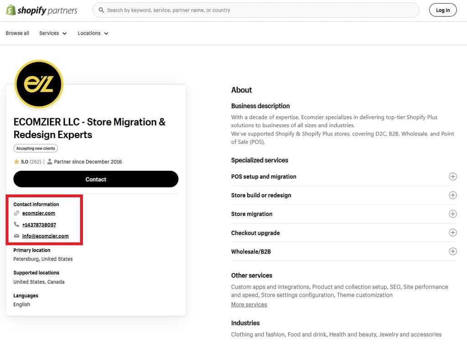Focus the partner search field
Image resolution: width=467 pixels, height=346 pixels.
[x=256, y=10]
